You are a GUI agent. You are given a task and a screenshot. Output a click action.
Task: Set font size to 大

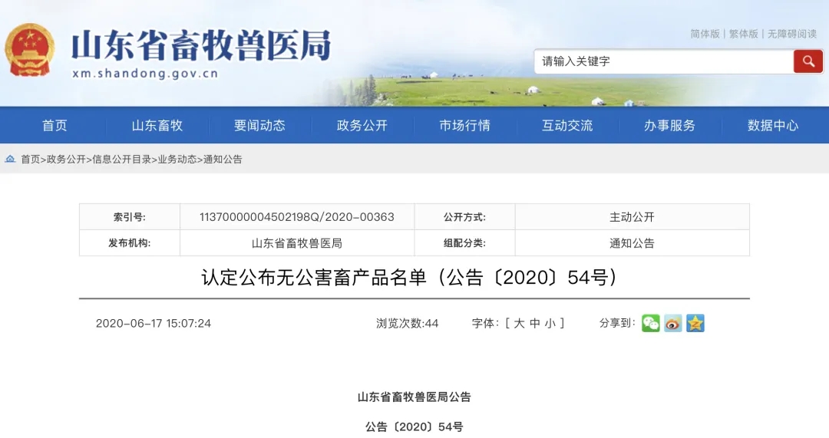click(519, 324)
